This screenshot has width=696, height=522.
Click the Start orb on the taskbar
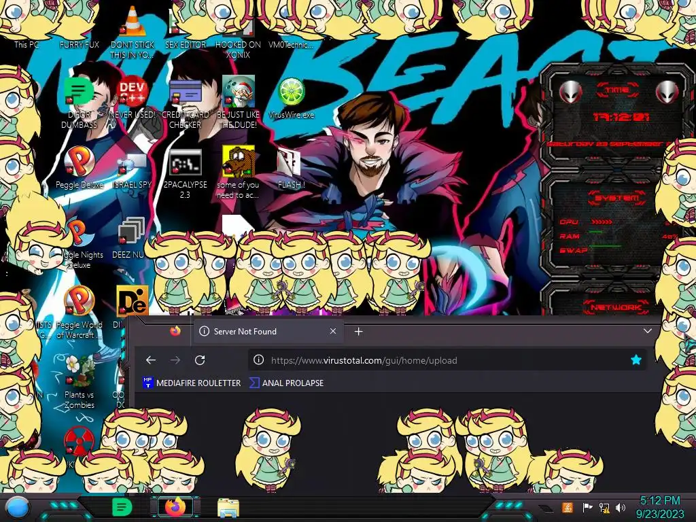click(x=17, y=508)
